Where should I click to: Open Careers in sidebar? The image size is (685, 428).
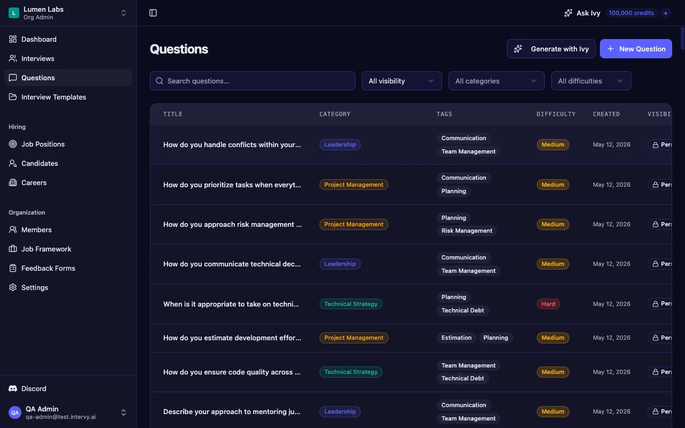point(68,182)
